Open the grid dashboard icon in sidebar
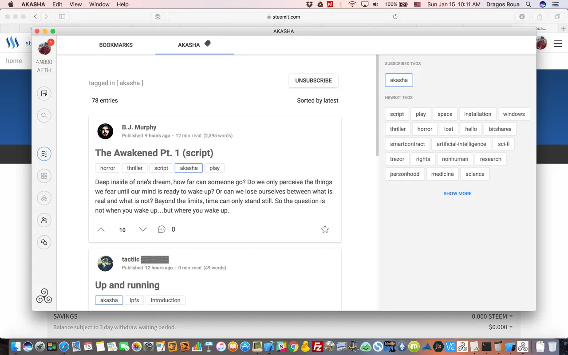568x355 pixels. [x=44, y=176]
